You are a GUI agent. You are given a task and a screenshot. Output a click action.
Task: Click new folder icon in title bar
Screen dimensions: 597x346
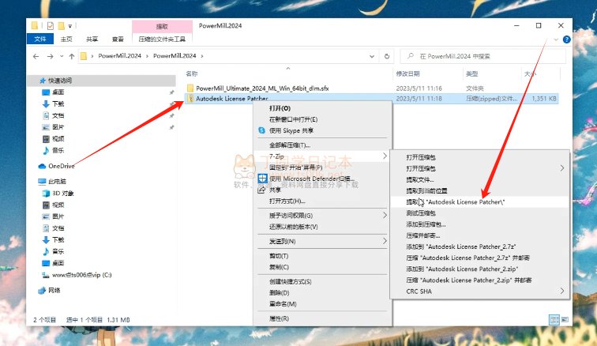(x=61, y=26)
